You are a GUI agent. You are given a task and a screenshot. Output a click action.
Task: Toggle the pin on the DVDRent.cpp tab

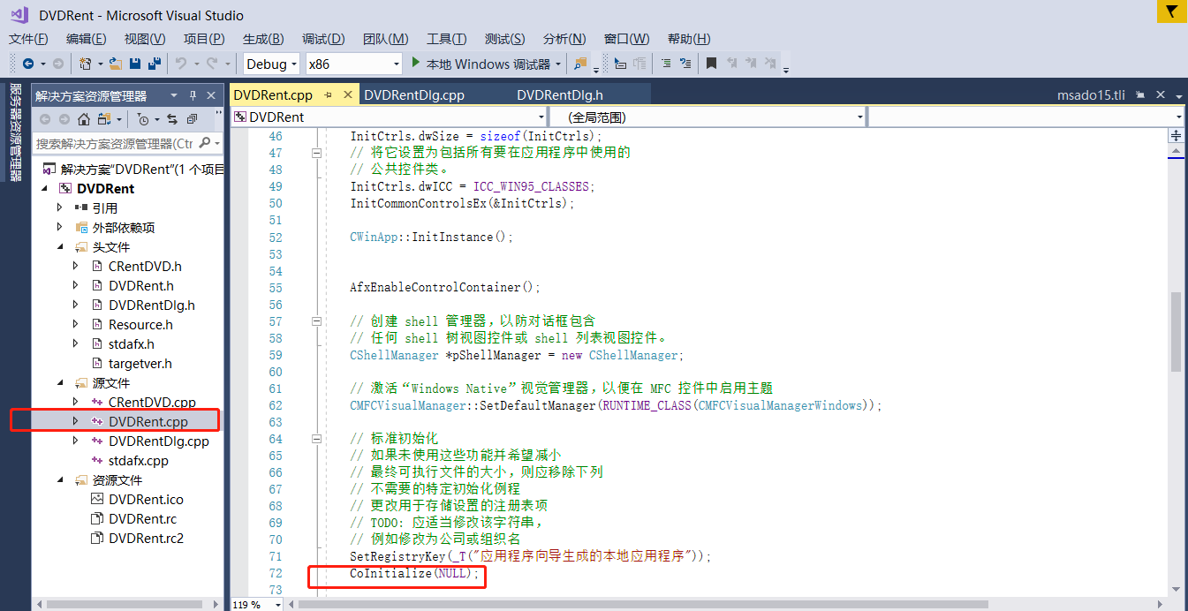[x=328, y=94]
